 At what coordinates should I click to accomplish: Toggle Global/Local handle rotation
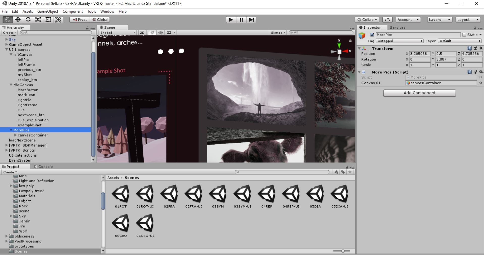[x=100, y=20]
